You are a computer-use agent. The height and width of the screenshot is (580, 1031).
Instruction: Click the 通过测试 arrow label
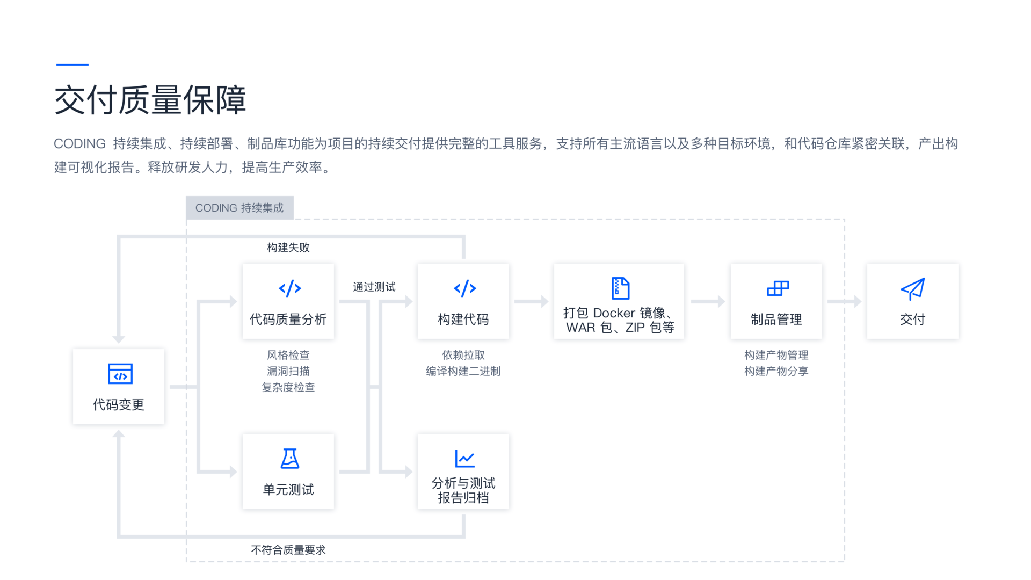(374, 287)
